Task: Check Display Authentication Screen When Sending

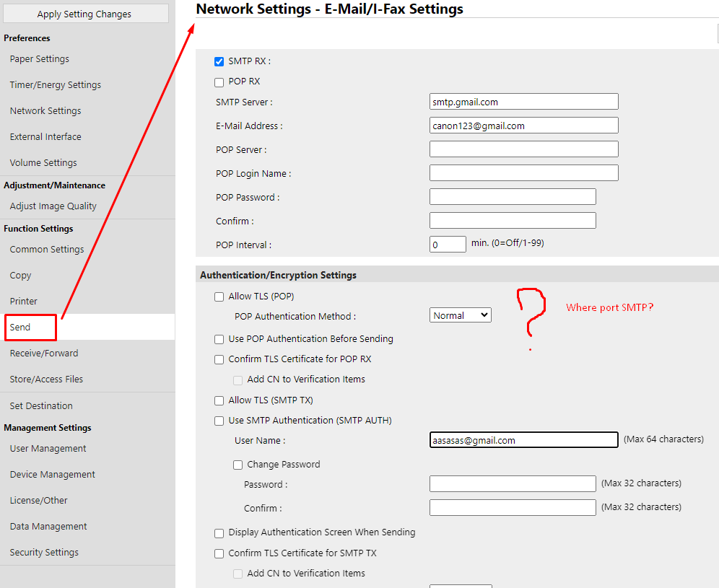Action: coord(219,533)
